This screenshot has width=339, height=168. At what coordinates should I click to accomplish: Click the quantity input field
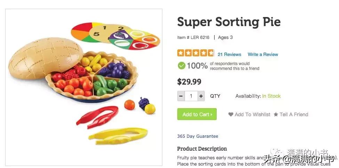click(x=191, y=96)
